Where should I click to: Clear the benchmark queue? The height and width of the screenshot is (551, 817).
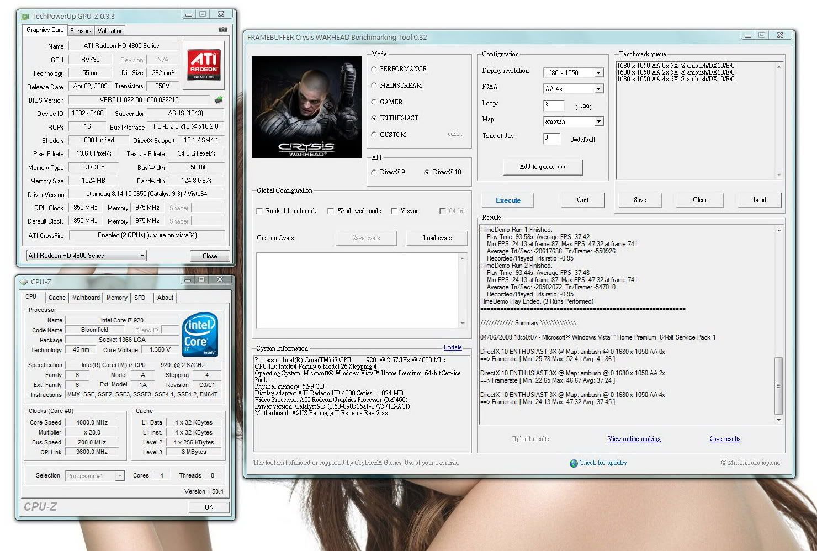coord(700,200)
